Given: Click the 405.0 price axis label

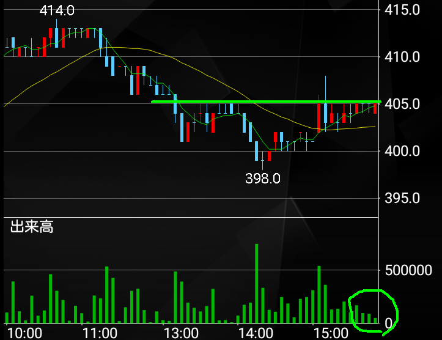Looking at the screenshot, I should [x=402, y=104].
